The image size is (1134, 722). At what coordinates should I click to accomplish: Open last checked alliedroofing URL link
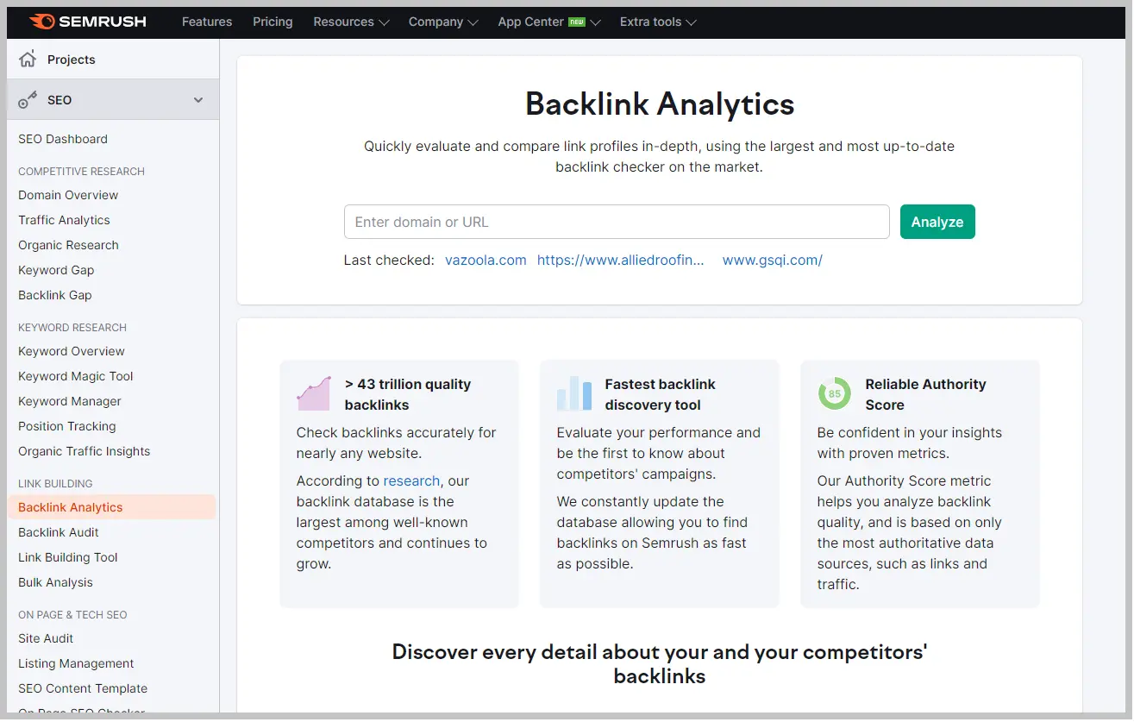tap(621, 260)
